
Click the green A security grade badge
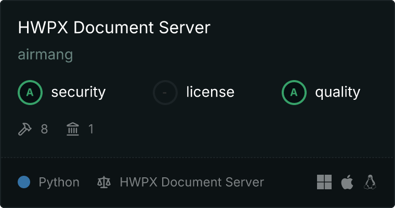point(30,93)
